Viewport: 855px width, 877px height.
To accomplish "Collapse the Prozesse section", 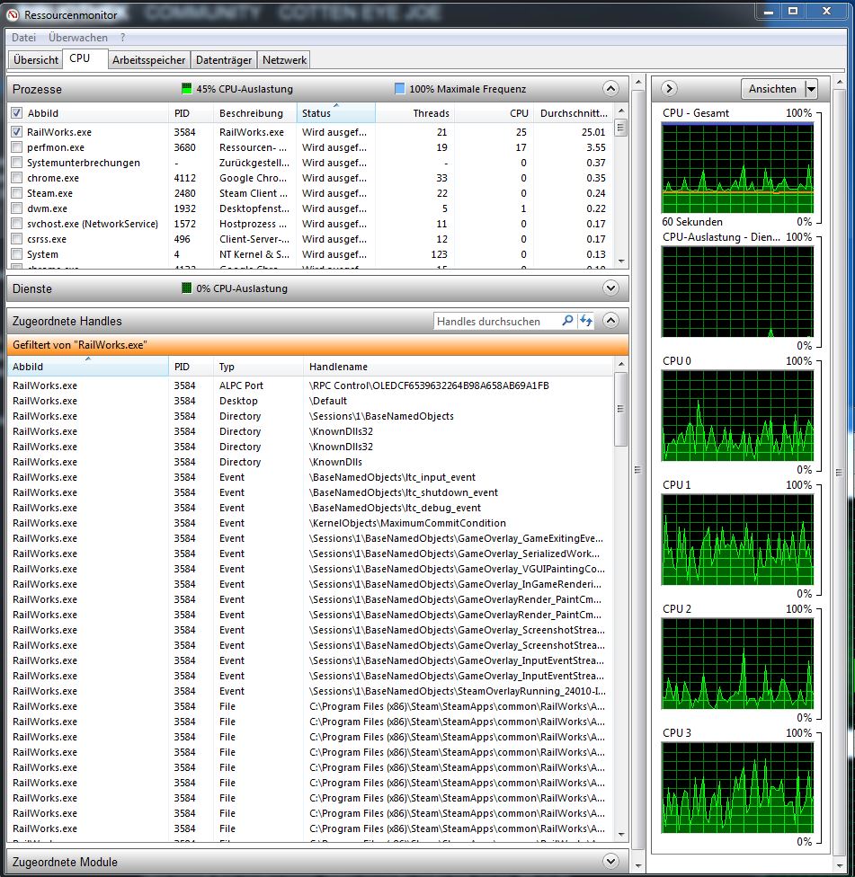I will tap(610, 89).
